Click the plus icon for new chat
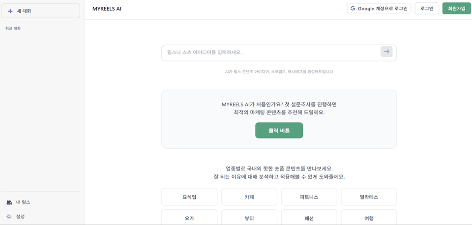 pyautogui.click(x=10, y=11)
